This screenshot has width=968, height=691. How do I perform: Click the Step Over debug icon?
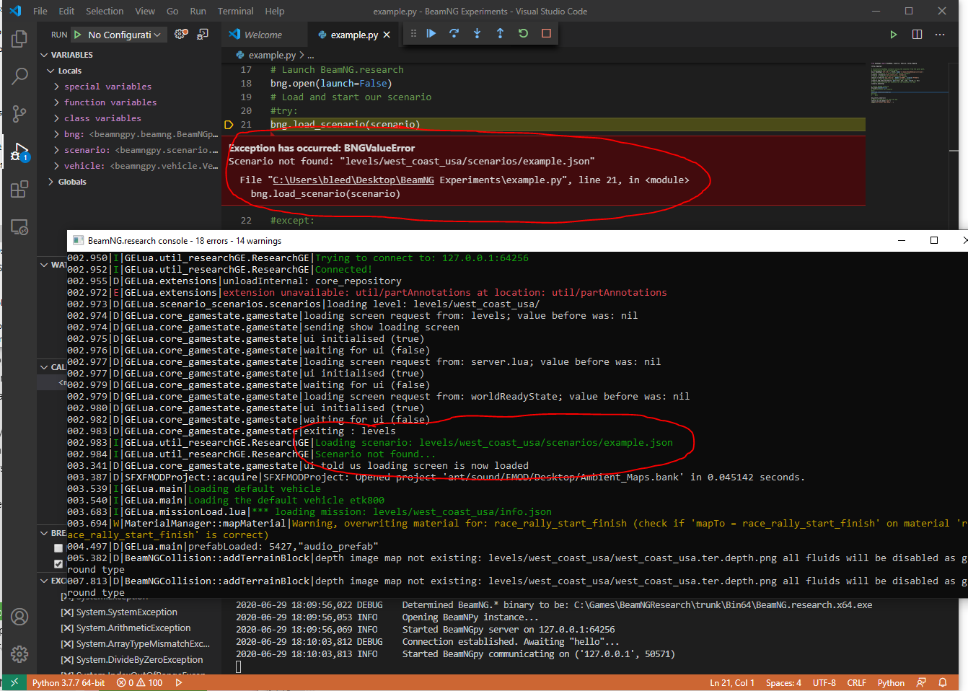pyautogui.click(x=454, y=33)
